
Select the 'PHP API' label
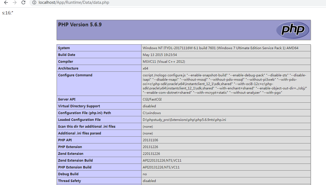65,140
